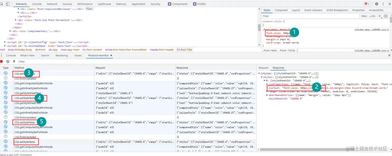Close the Protocol monitor tab
The width and height of the screenshot is (392, 156).
click(x=111, y=55)
